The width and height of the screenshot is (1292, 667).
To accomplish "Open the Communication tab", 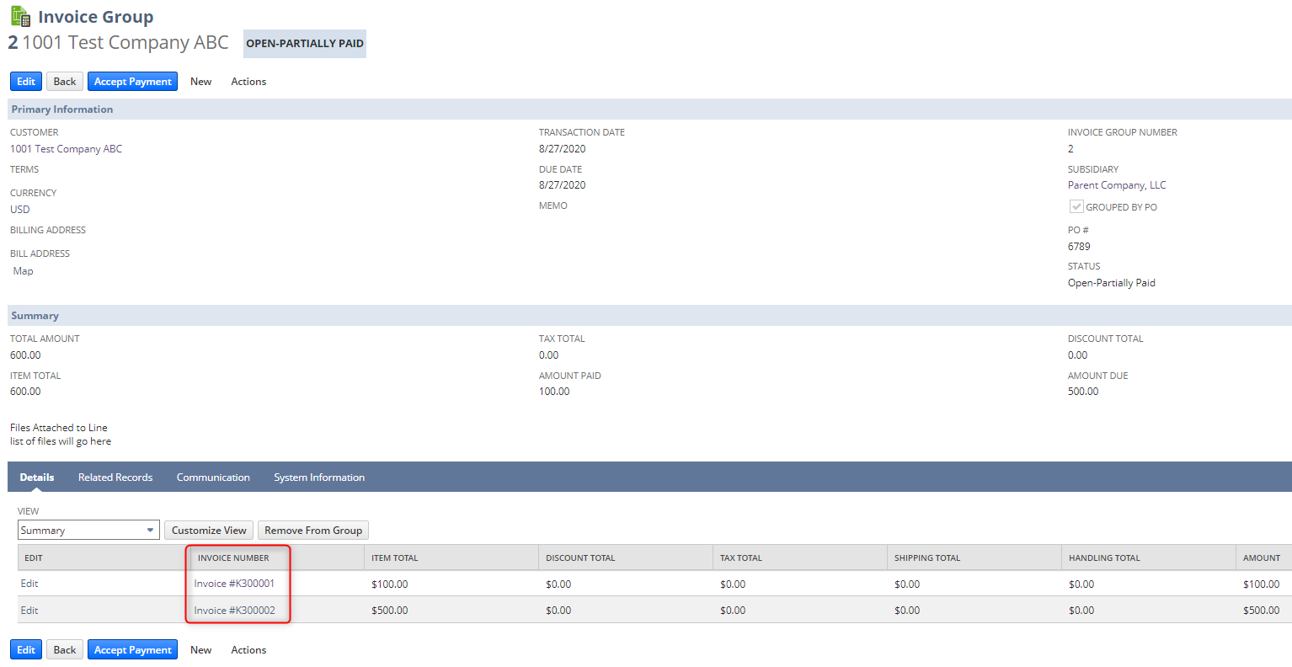I will 213,478.
